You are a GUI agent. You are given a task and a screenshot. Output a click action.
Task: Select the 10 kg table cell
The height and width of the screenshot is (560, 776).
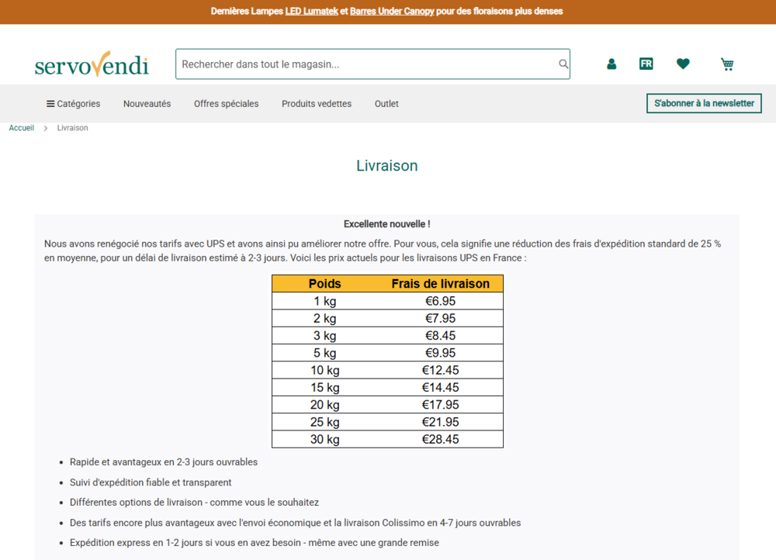tap(324, 370)
